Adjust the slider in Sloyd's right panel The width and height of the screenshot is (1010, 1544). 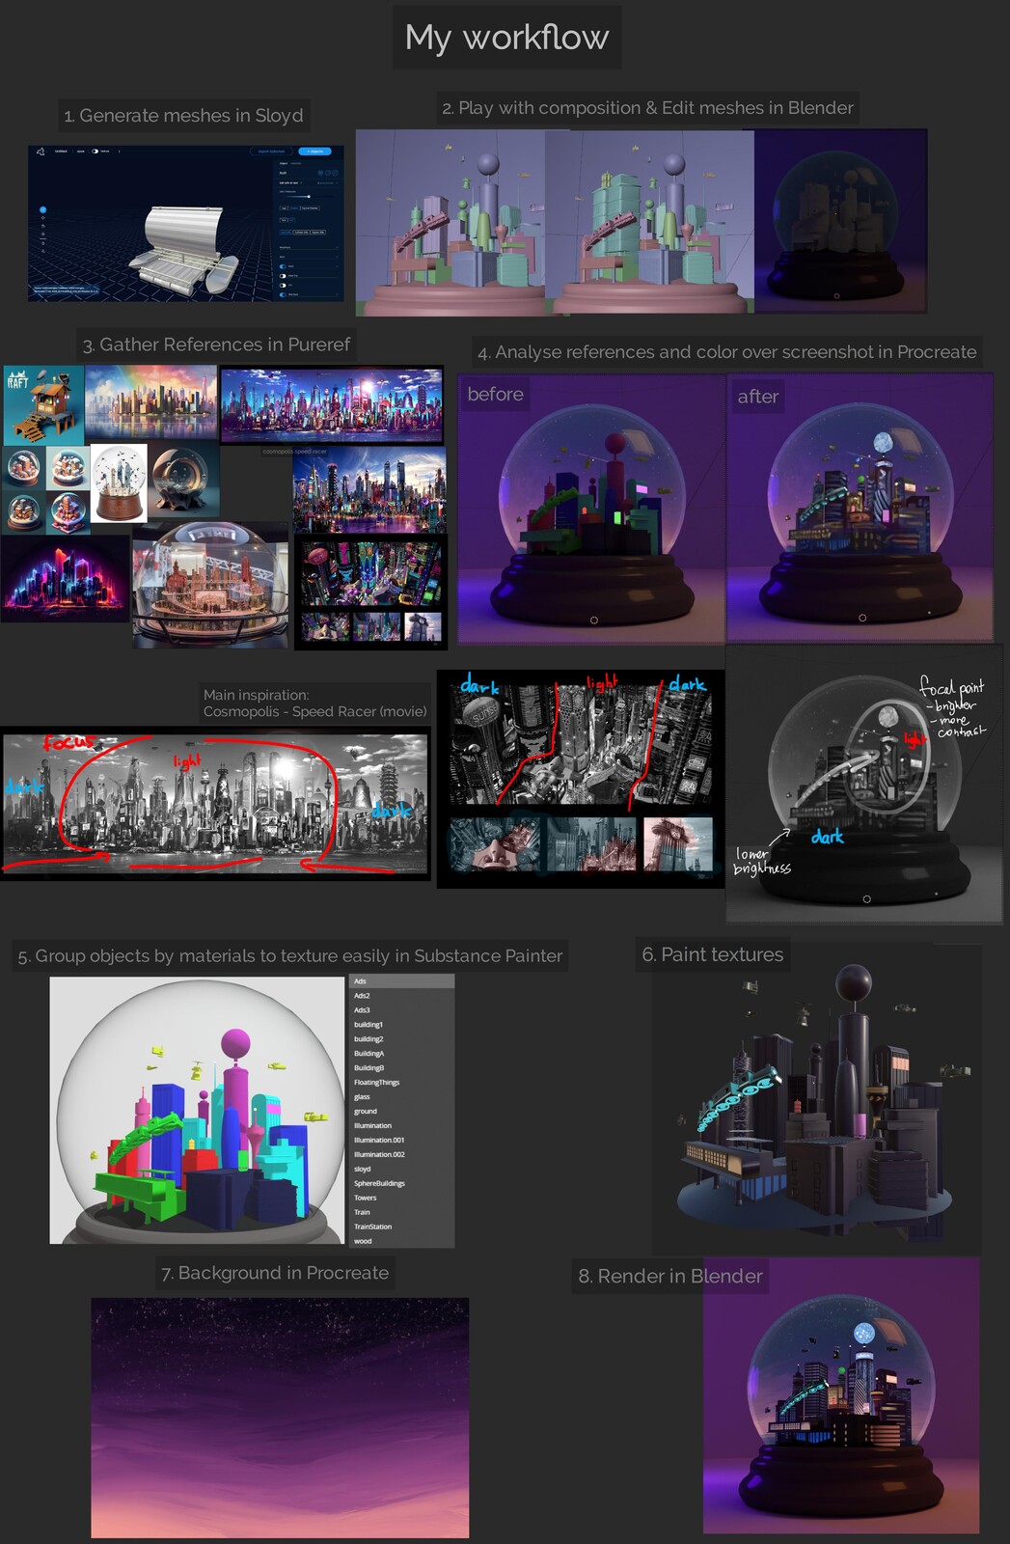pyautogui.click(x=307, y=197)
